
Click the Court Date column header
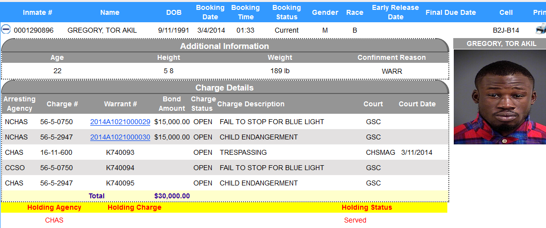click(417, 104)
